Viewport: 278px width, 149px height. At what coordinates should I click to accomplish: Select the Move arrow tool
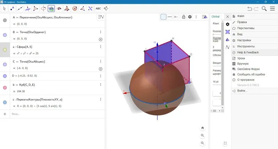click(x=4, y=8)
